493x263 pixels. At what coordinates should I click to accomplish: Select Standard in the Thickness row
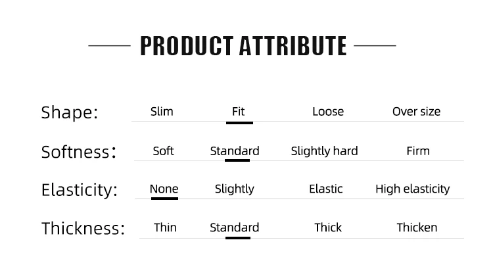tap(234, 227)
